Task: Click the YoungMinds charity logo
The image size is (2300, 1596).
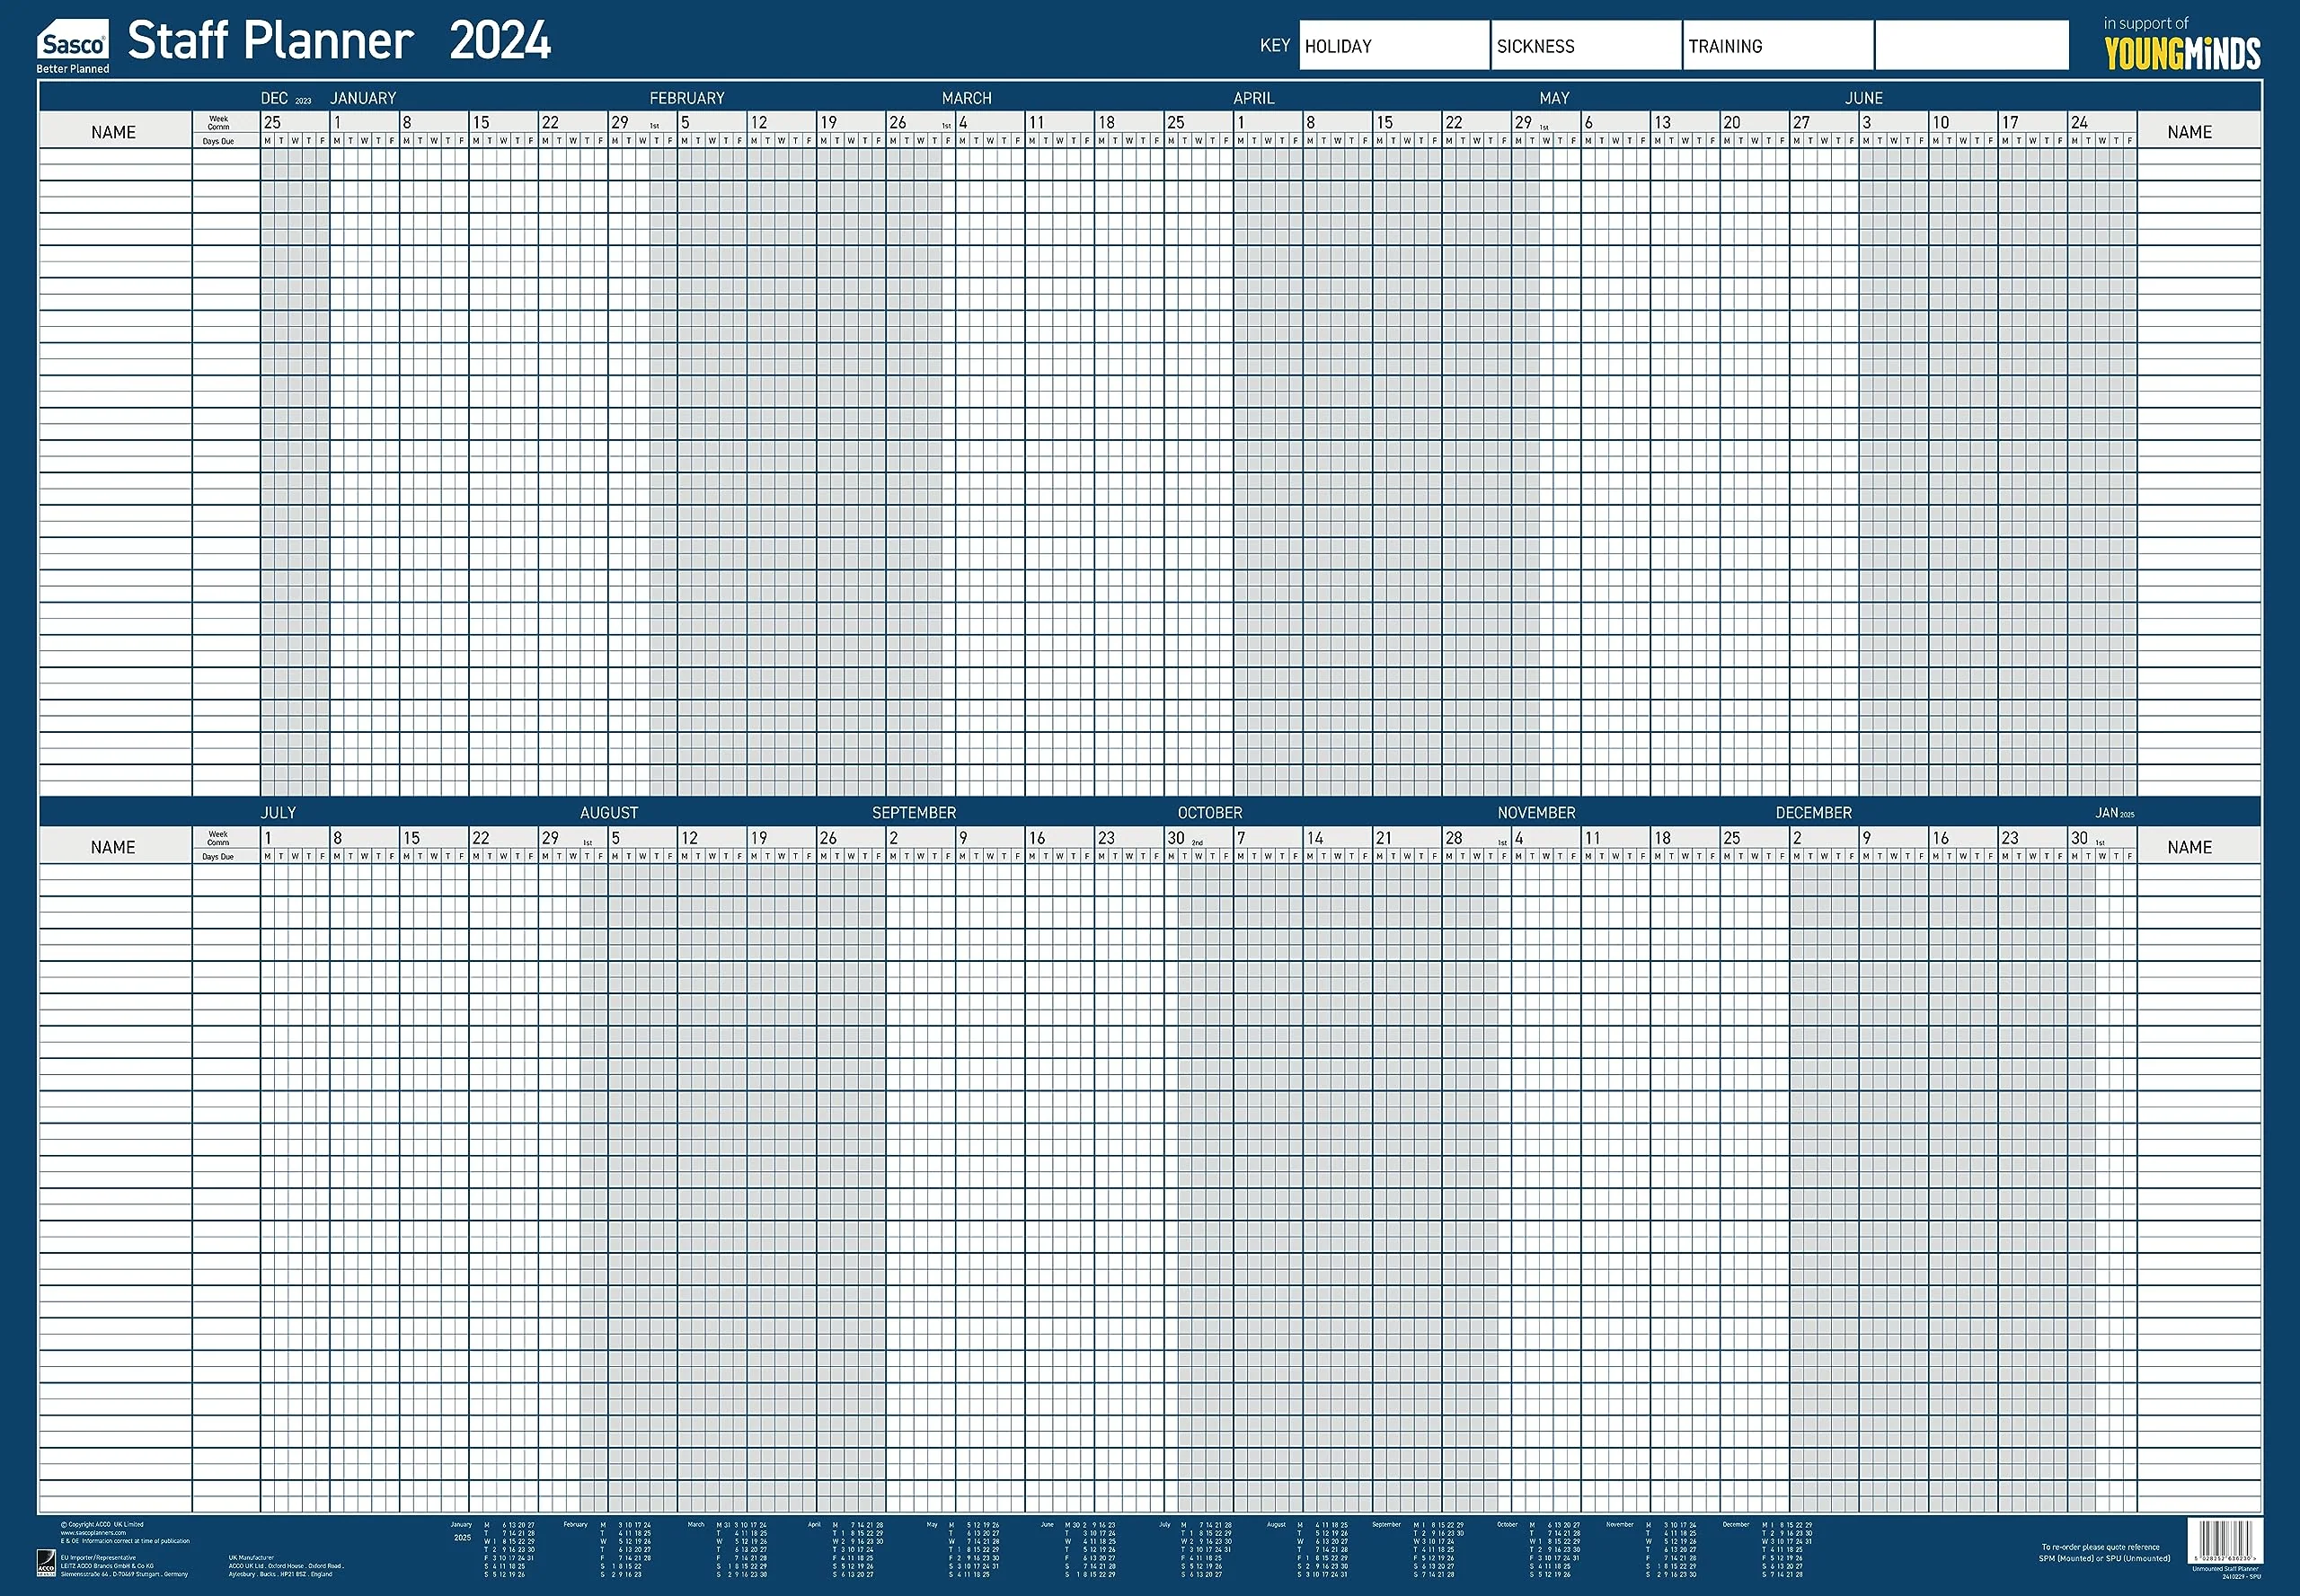Action: 2182,53
